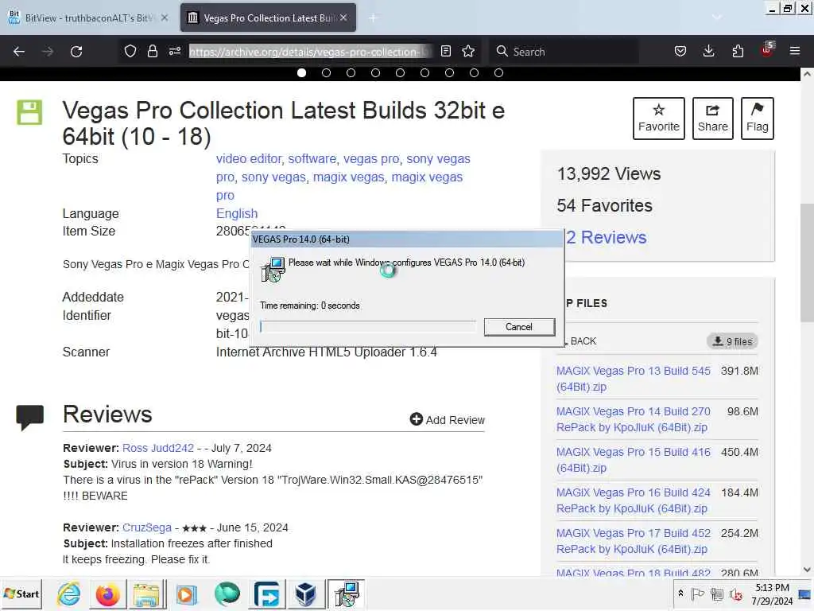The image size is (814, 611).
Task: Open the file explorer folder in taskbar
Action: (x=146, y=594)
